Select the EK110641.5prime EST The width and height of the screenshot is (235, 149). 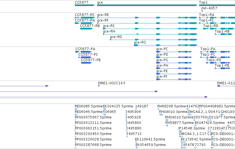pos(136,142)
